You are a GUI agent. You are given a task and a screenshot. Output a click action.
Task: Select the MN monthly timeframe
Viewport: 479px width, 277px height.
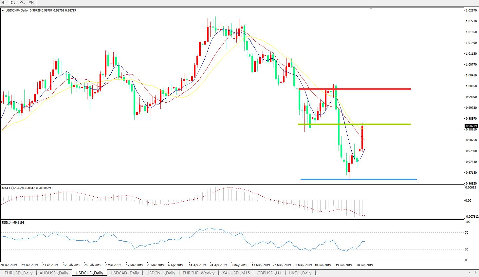click(x=31, y=3)
